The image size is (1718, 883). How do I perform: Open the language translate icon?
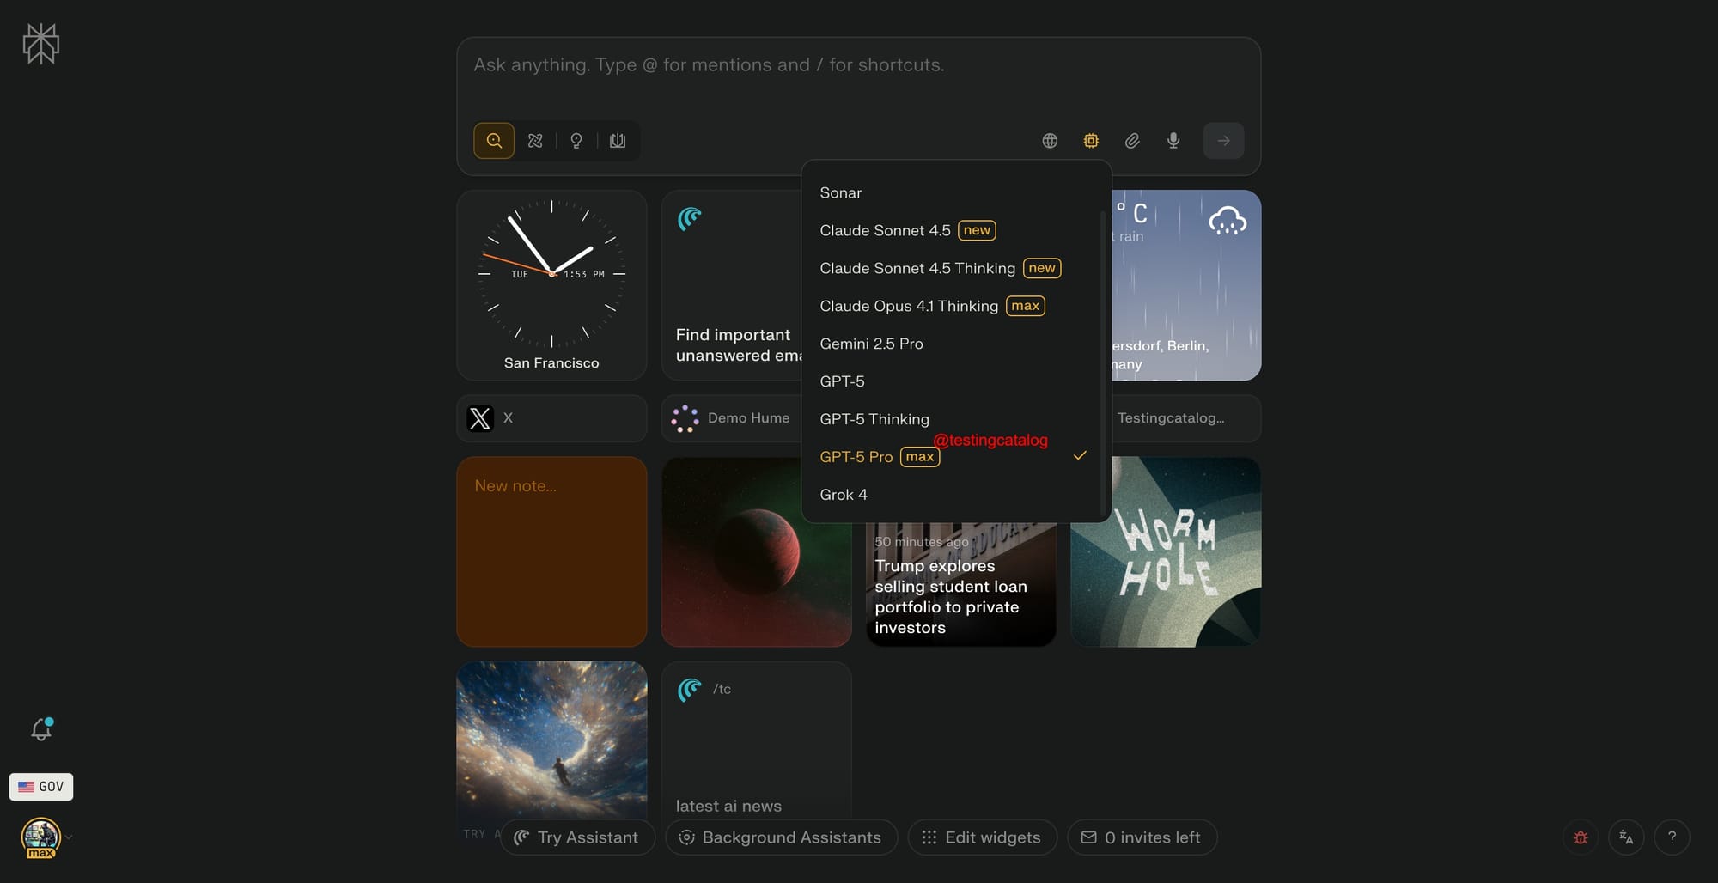coord(1626,837)
